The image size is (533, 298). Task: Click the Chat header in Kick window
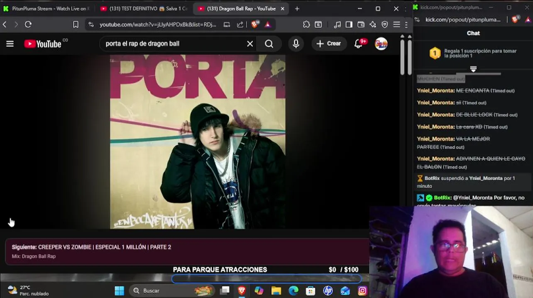(473, 33)
